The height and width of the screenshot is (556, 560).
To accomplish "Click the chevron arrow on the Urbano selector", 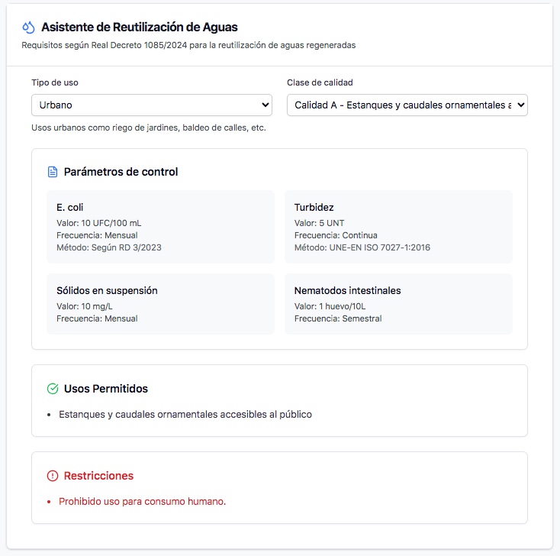I will [265, 105].
